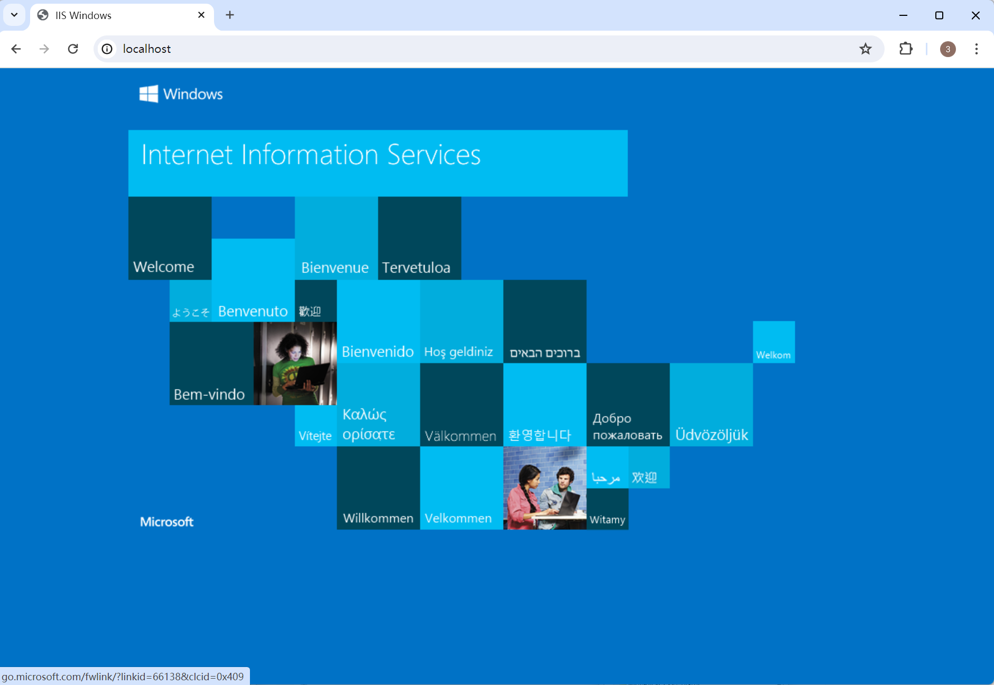
Task: Click the Welcome tile
Action: point(170,238)
